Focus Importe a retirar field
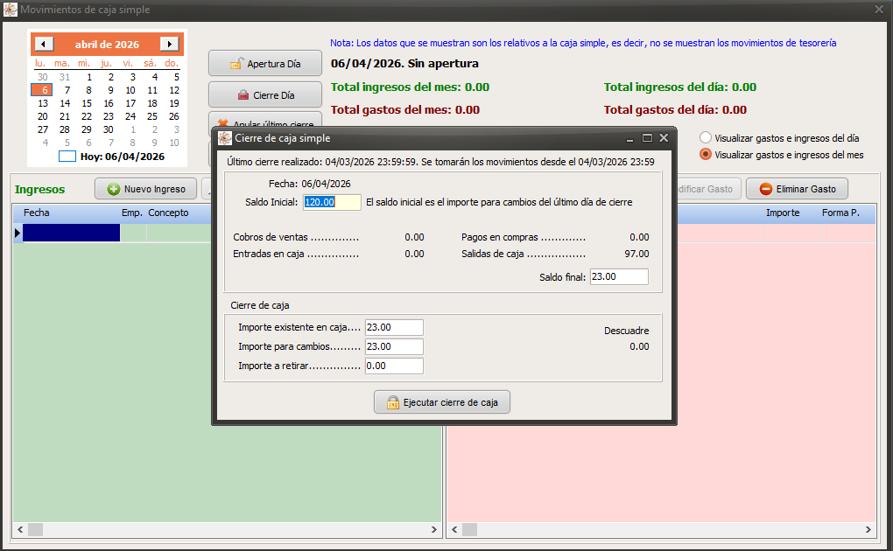 (x=394, y=366)
